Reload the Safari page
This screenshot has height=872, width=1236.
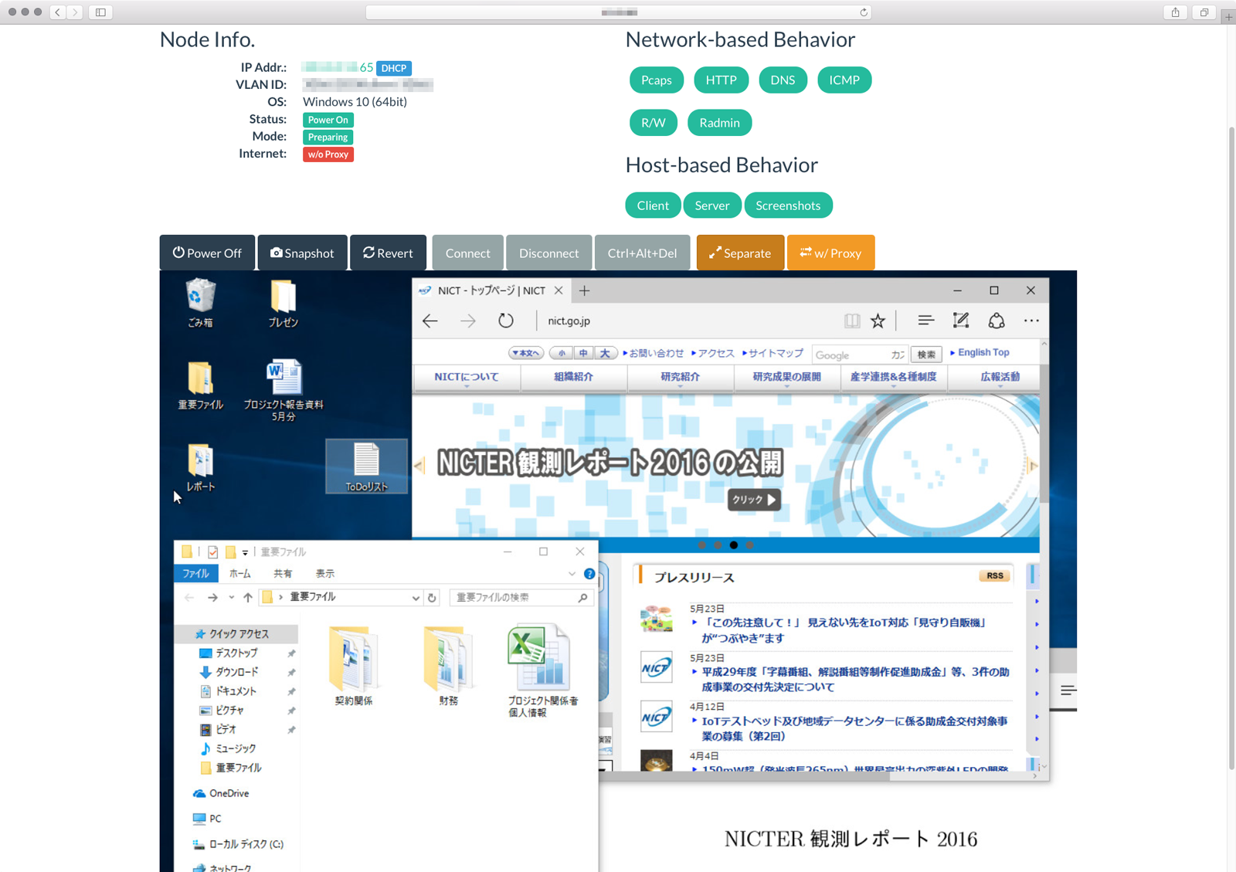[x=864, y=12]
